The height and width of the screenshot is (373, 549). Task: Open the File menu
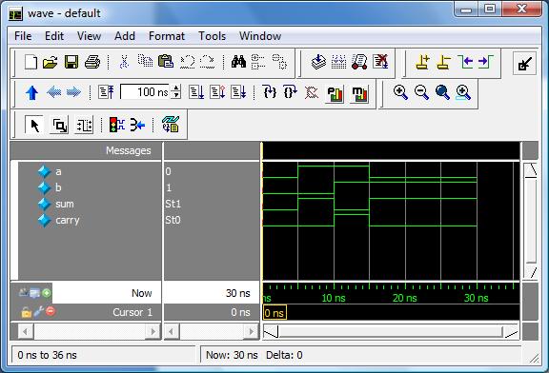pos(23,36)
